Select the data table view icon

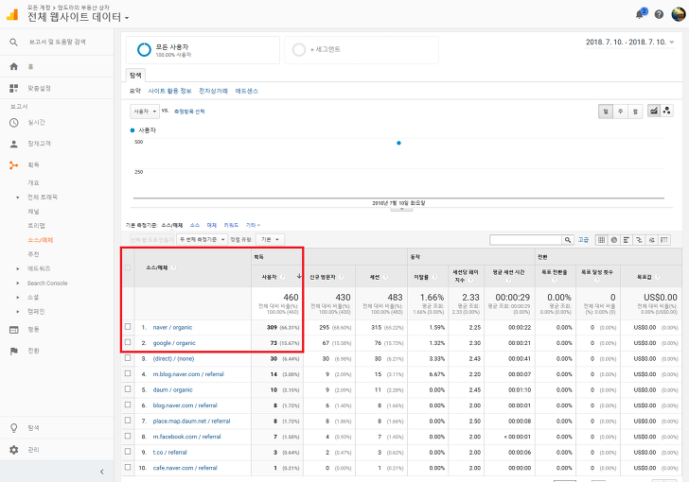(x=602, y=240)
